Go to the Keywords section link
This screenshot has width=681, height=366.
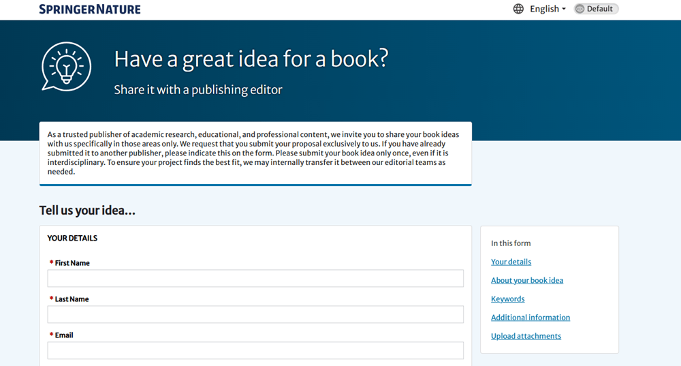(x=508, y=299)
